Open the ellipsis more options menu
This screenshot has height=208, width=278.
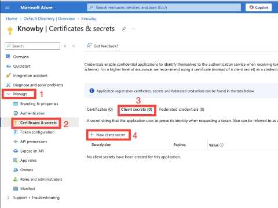coord(133,29)
